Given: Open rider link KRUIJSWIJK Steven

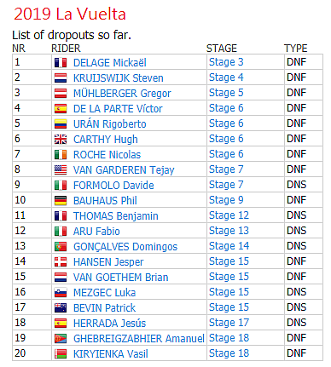Looking at the screenshot, I should [x=119, y=78].
